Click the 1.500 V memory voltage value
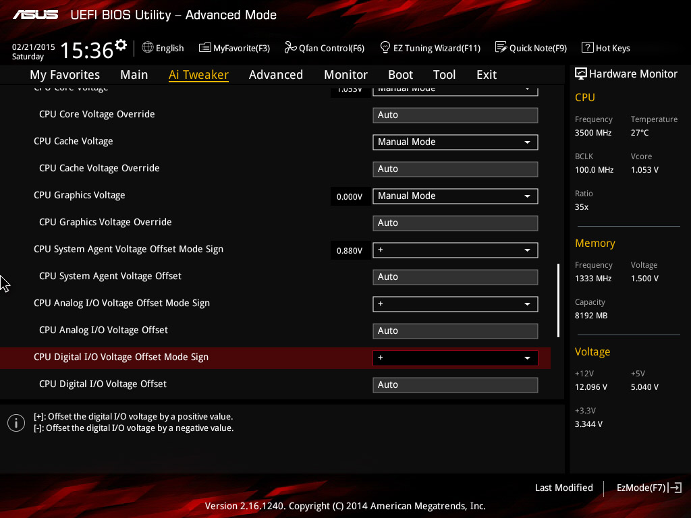Image resolution: width=691 pixels, height=518 pixels. click(644, 279)
